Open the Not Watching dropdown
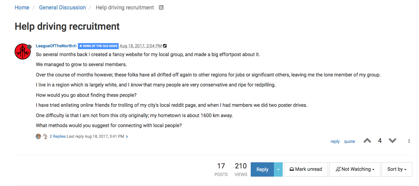 coord(355,169)
